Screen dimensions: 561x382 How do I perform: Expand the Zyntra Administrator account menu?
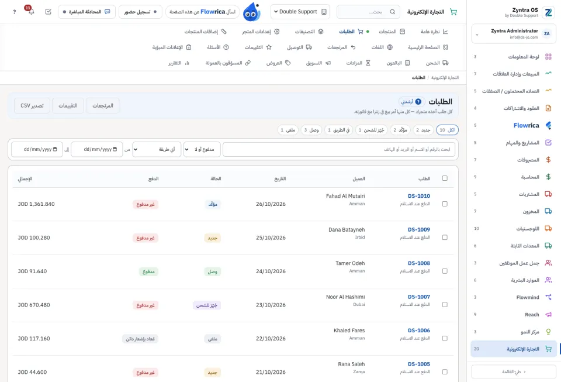[514, 34]
